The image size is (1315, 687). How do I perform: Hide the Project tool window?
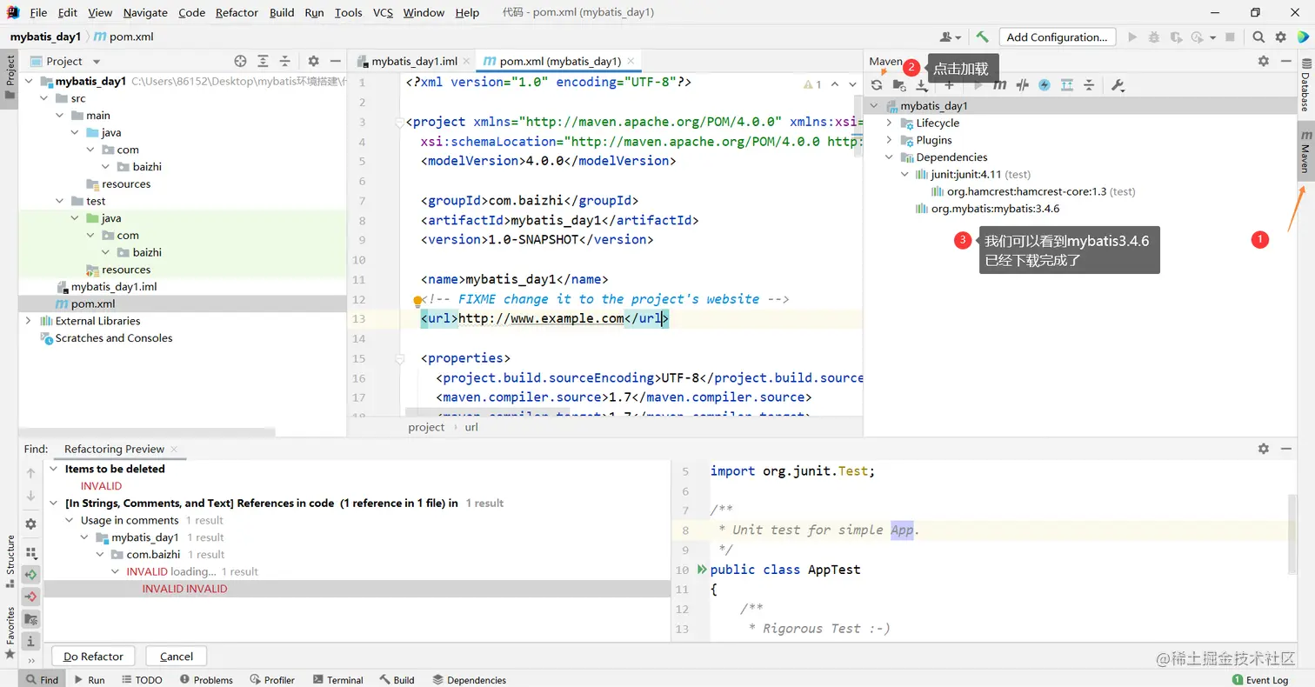[x=336, y=61]
